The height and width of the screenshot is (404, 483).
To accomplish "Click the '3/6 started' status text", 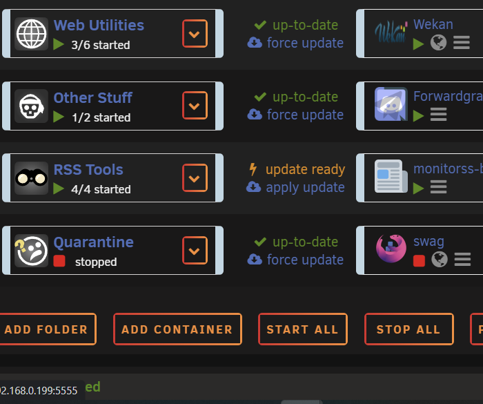I will pos(101,45).
